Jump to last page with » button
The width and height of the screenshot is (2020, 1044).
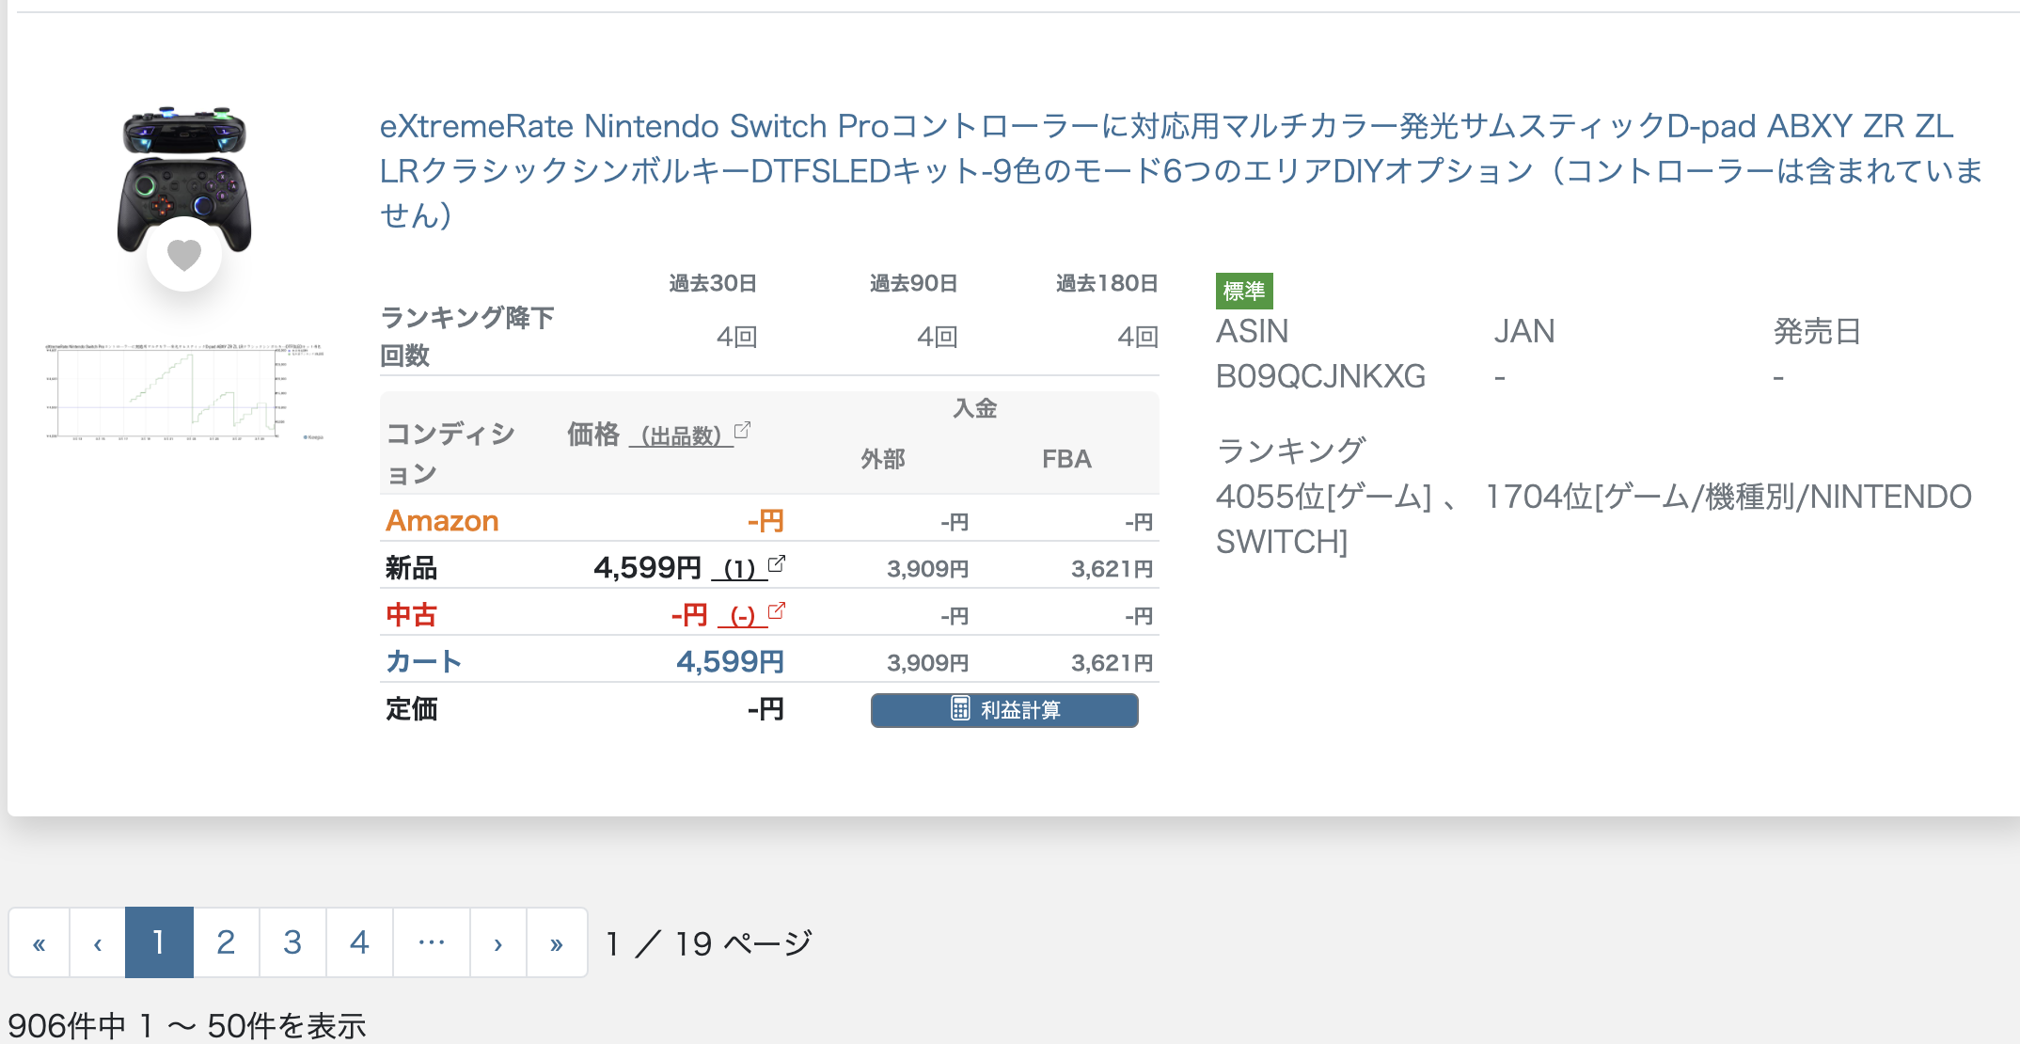pos(557,943)
